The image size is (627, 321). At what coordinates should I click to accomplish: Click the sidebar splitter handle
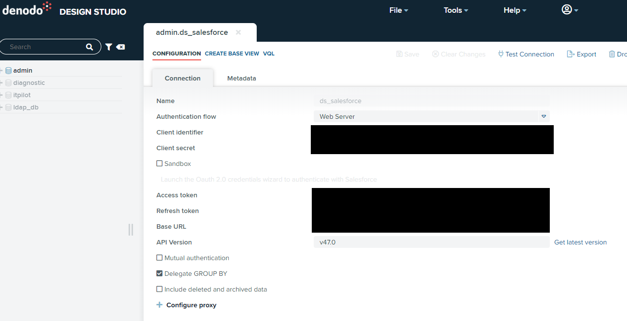point(130,229)
